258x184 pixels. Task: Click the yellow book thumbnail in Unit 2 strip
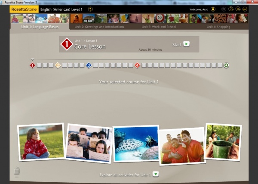124,18
